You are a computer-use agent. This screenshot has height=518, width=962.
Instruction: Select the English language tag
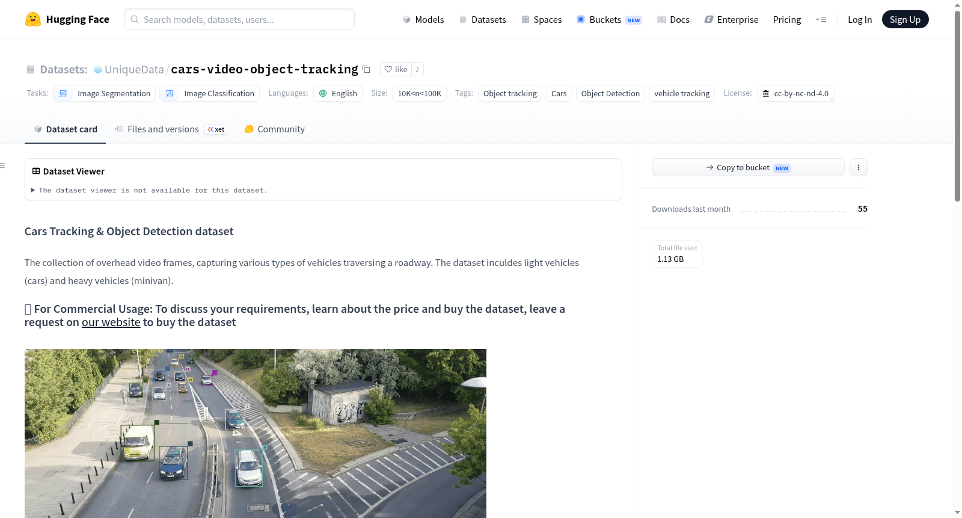tap(338, 93)
